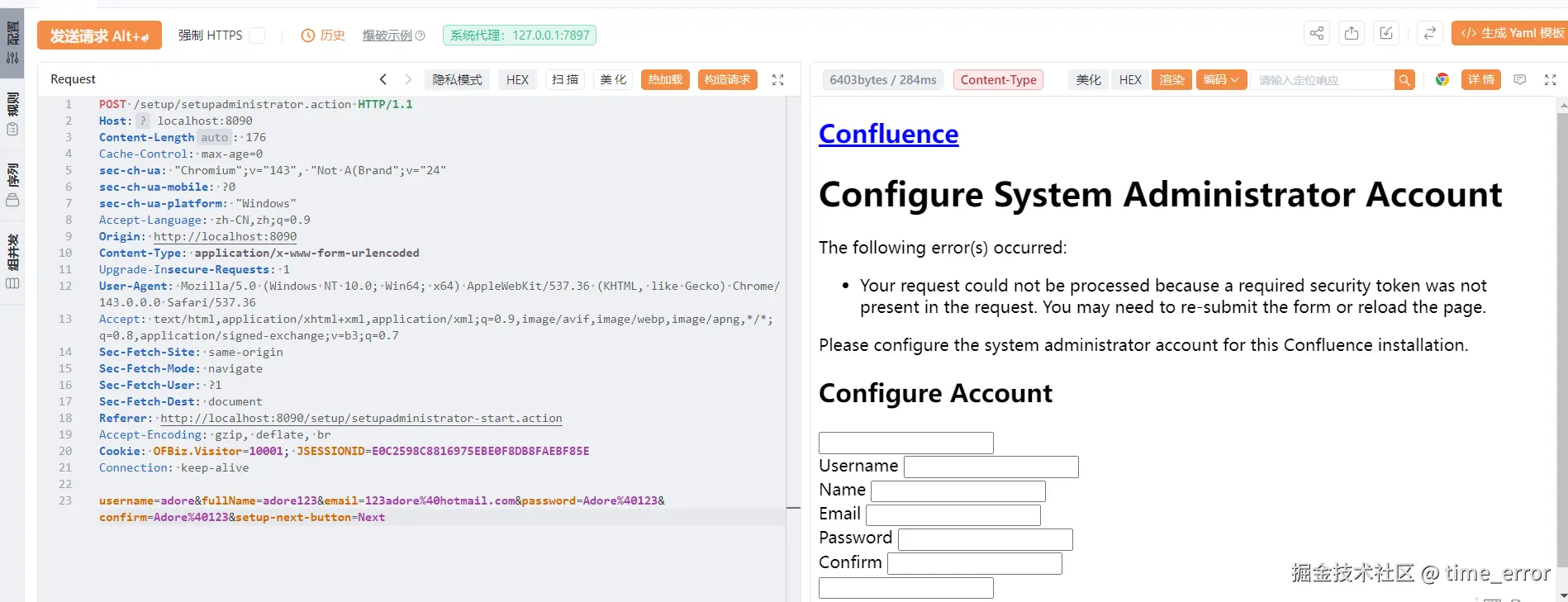The height and width of the screenshot is (602, 1568).
Task: Click the swap arrows icon
Action: pyautogui.click(x=1429, y=33)
